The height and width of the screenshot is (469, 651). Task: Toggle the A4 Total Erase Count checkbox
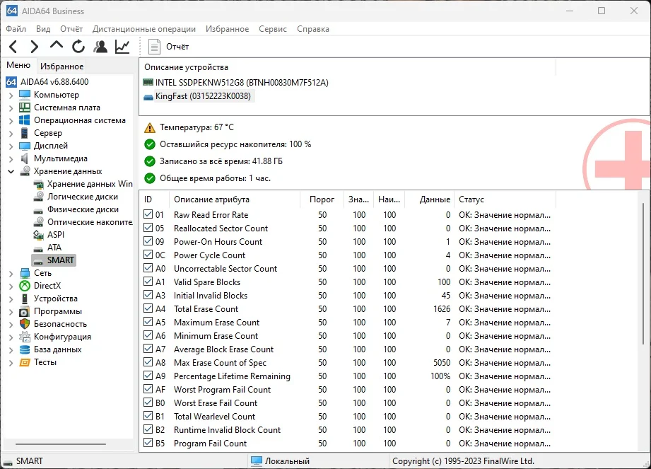(148, 308)
